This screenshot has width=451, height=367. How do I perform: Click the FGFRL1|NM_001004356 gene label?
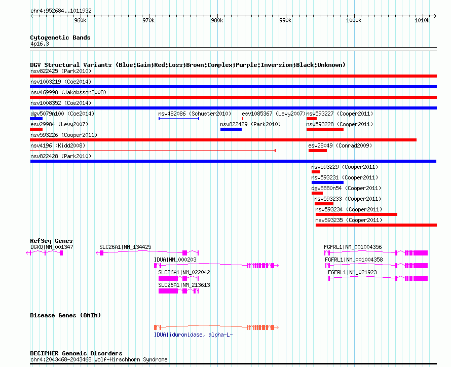pos(353,247)
